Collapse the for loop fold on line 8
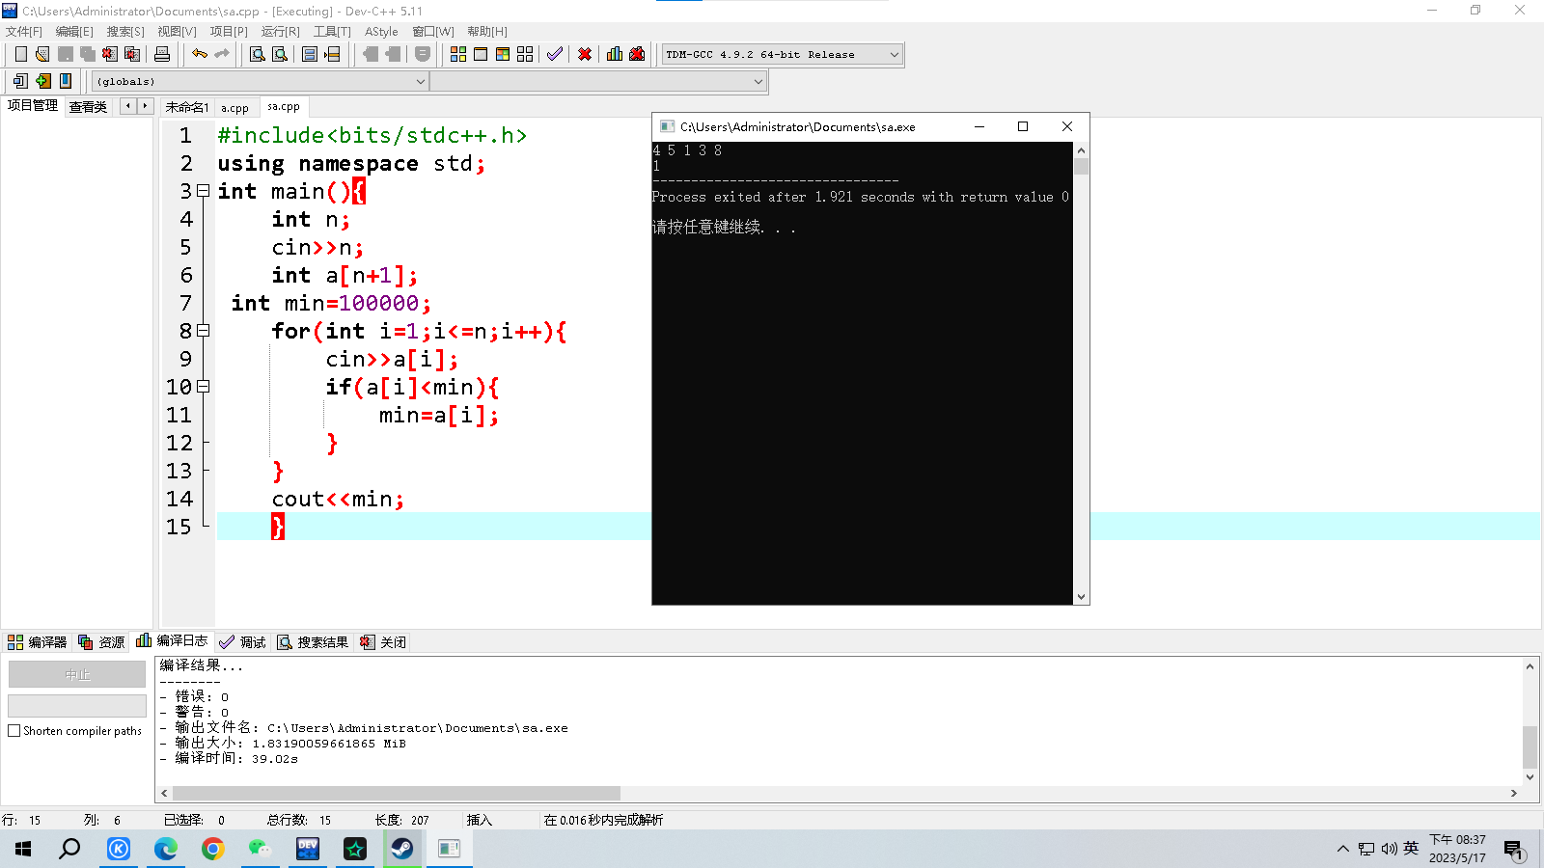 [x=204, y=331]
